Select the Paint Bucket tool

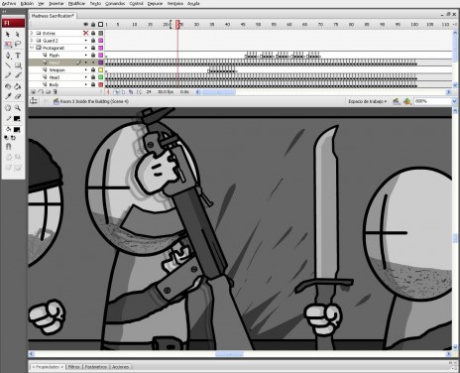click(x=18, y=86)
